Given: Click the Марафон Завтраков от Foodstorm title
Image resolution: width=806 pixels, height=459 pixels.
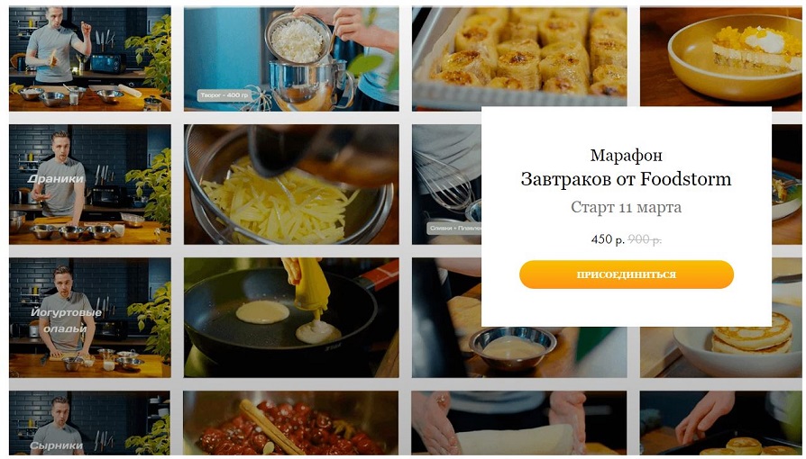Looking at the screenshot, I should tap(626, 168).
